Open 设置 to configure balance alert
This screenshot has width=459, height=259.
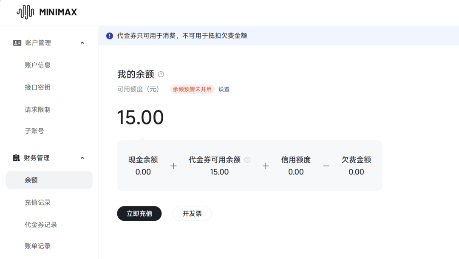(224, 89)
